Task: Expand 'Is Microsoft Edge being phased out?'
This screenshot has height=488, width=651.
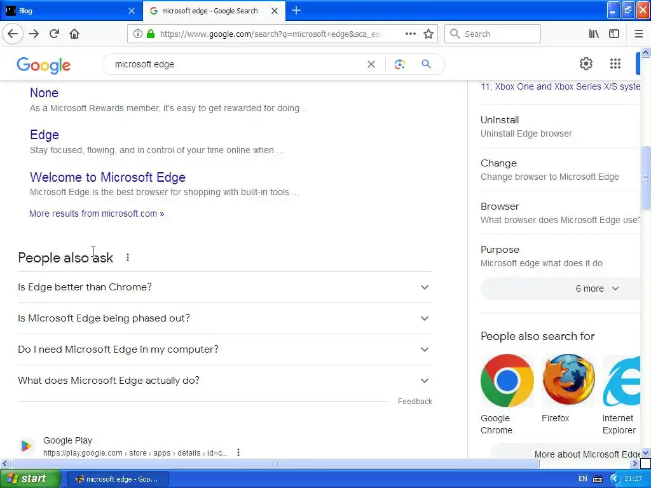Action: pos(225,318)
